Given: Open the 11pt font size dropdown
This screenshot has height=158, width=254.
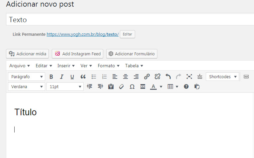Looking at the screenshot, I should click(65, 86).
